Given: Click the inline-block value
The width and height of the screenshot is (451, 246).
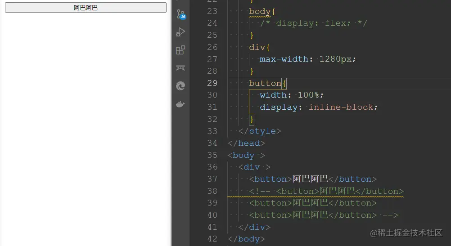Looking at the screenshot, I should click(341, 107).
